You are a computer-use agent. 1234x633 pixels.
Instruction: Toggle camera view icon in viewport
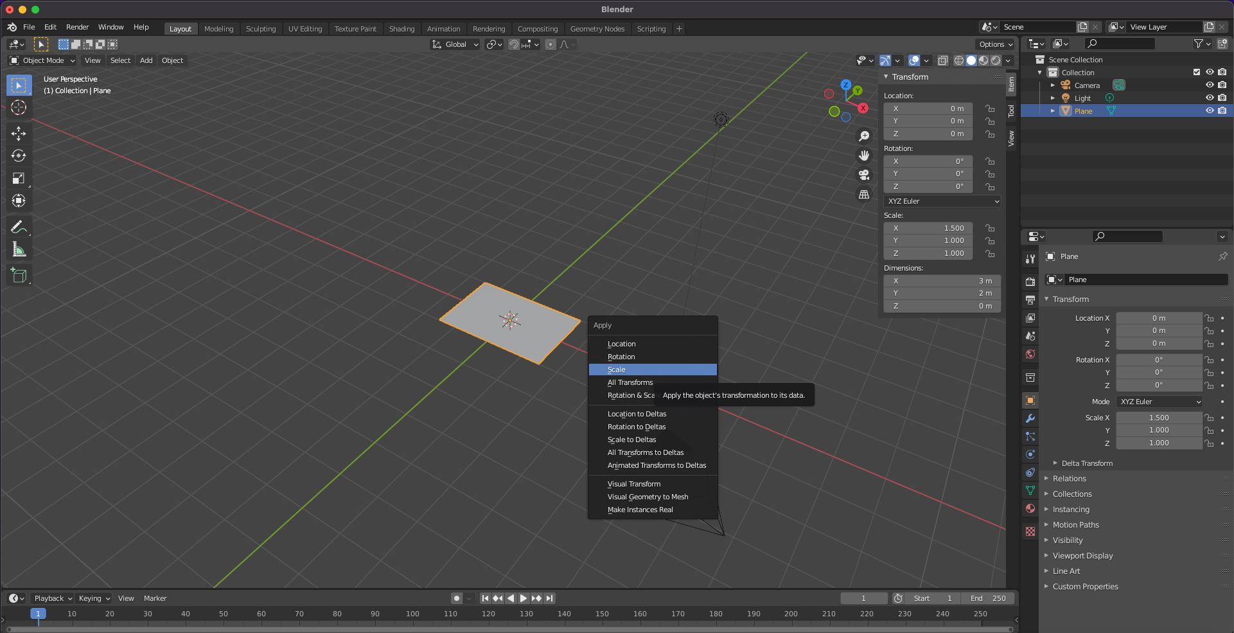[864, 175]
